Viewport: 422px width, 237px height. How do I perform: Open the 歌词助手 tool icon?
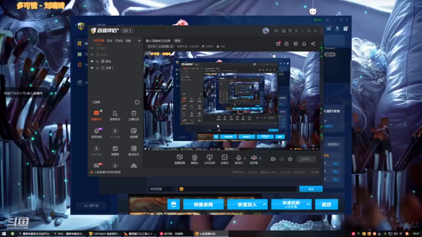134,151
